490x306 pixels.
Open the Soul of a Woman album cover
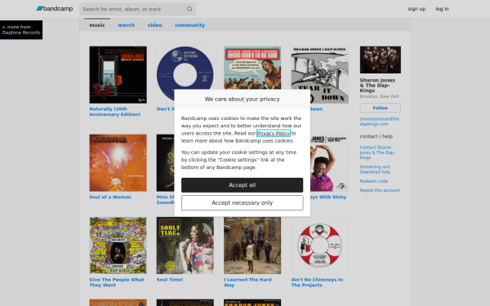[118, 162]
